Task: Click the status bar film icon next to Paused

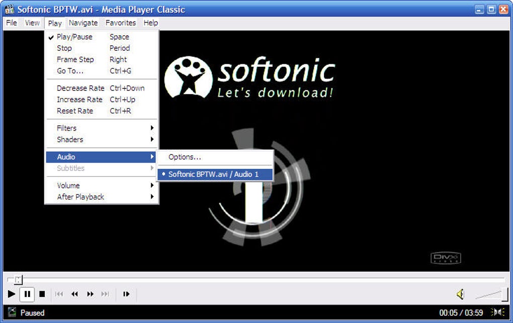Action: click(12, 312)
